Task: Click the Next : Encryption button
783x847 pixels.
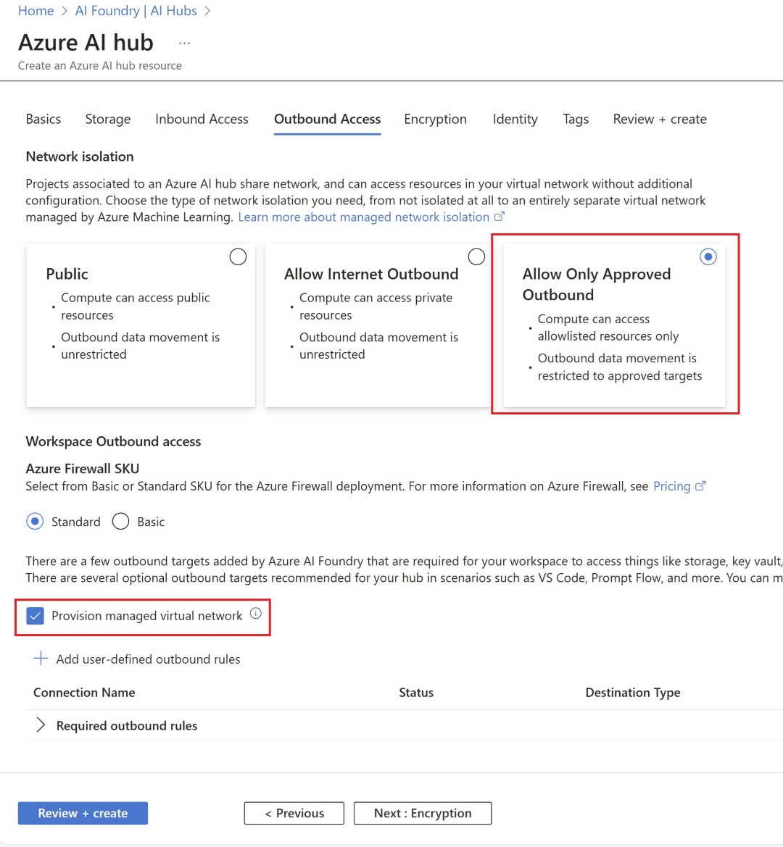Action: tap(423, 813)
